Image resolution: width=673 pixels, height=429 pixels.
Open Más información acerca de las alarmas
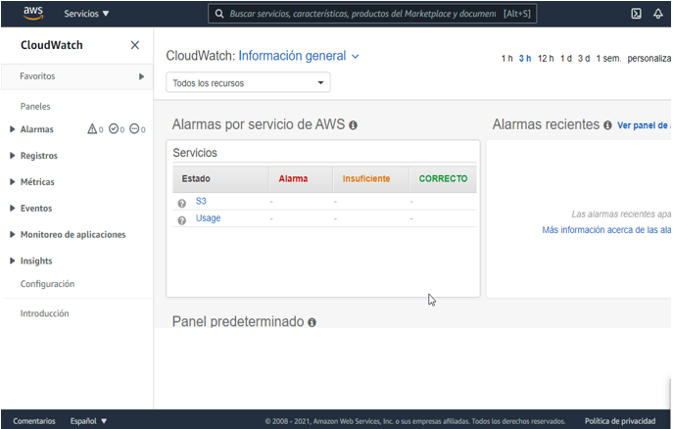click(x=606, y=230)
